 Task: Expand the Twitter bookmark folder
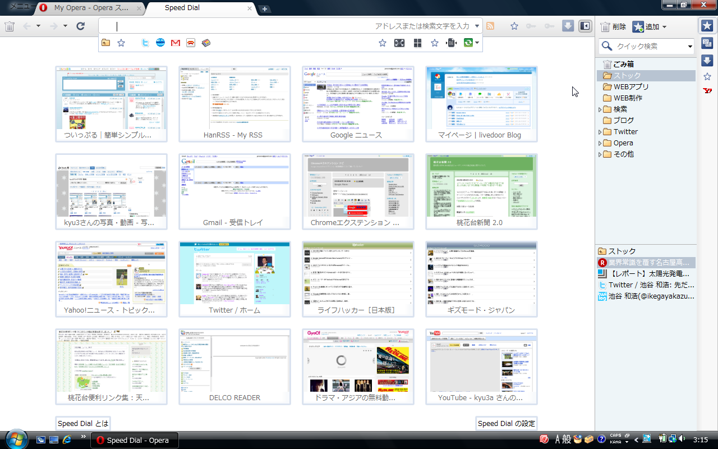coord(600,132)
